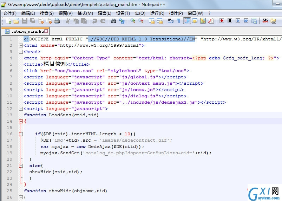
Task: Collapse the else block on line 21
Action: click(21, 166)
